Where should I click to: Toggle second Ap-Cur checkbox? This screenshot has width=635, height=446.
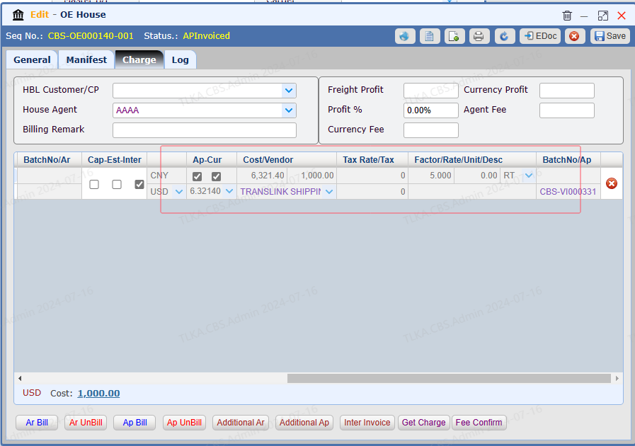click(x=216, y=176)
